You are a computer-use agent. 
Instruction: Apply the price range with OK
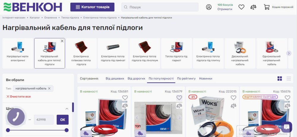[62, 120]
